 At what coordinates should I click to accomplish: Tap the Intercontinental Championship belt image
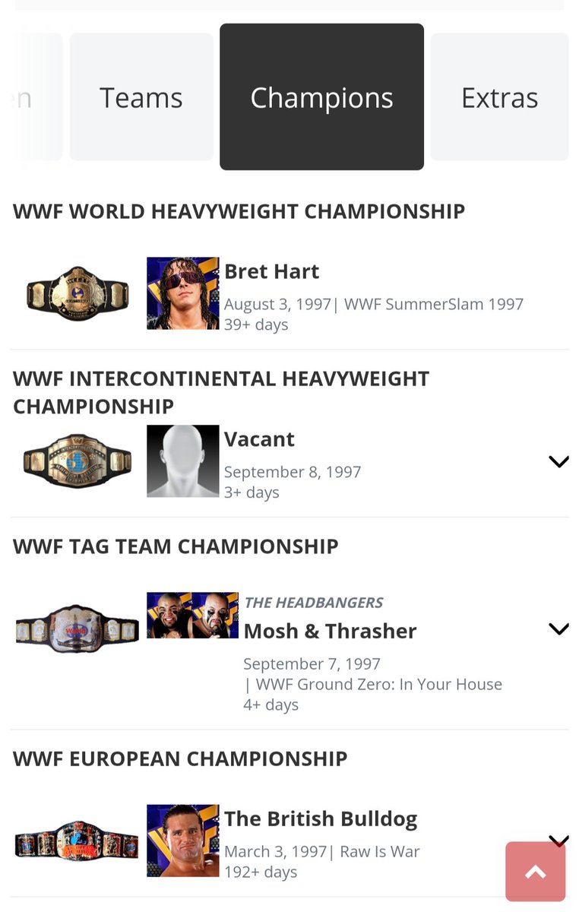click(78, 461)
